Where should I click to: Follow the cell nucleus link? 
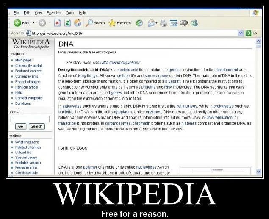click(187, 106)
